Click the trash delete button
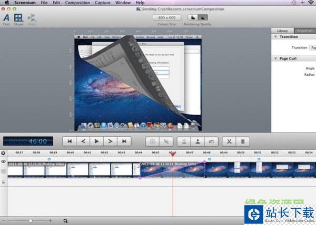The height and width of the screenshot is (225, 316). point(242,141)
